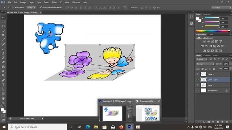Adjust the B color slider
Image resolution: width=232 pixels, height=130 pixels.
212,26
